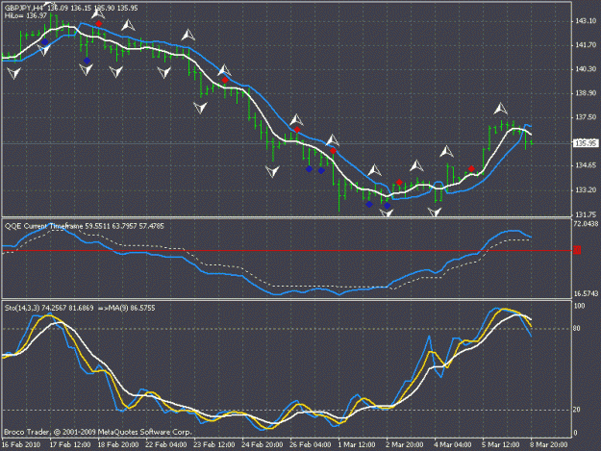Image resolution: width=601 pixels, height=451 pixels.
Task: Click the GBPJPY,H4 symbol title text
Action: click(x=23, y=8)
